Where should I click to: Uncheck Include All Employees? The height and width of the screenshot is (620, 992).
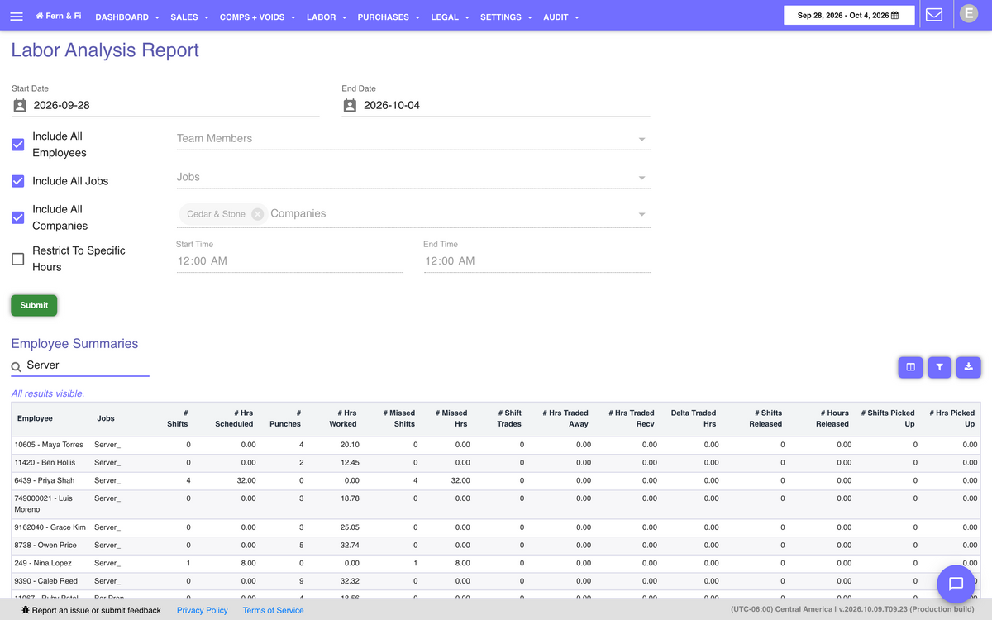coord(17,145)
